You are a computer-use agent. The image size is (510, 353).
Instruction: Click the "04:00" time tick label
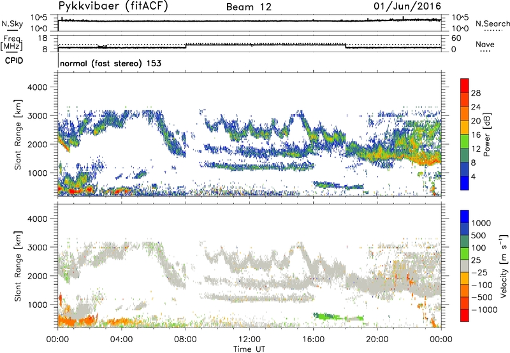tap(121, 340)
